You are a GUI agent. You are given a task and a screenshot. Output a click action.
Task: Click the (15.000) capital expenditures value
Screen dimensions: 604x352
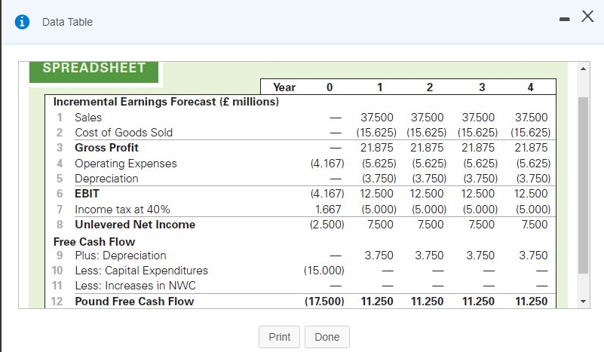coord(324,271)
